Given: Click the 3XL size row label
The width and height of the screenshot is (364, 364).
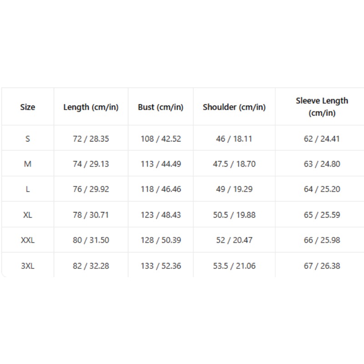Looking at the screenshot, I should click(x=28, y=266).
